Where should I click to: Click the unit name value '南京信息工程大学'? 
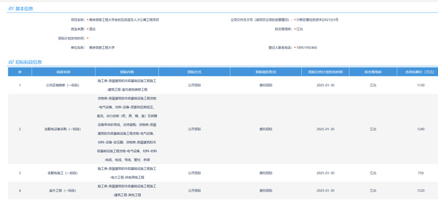(102, 48)
